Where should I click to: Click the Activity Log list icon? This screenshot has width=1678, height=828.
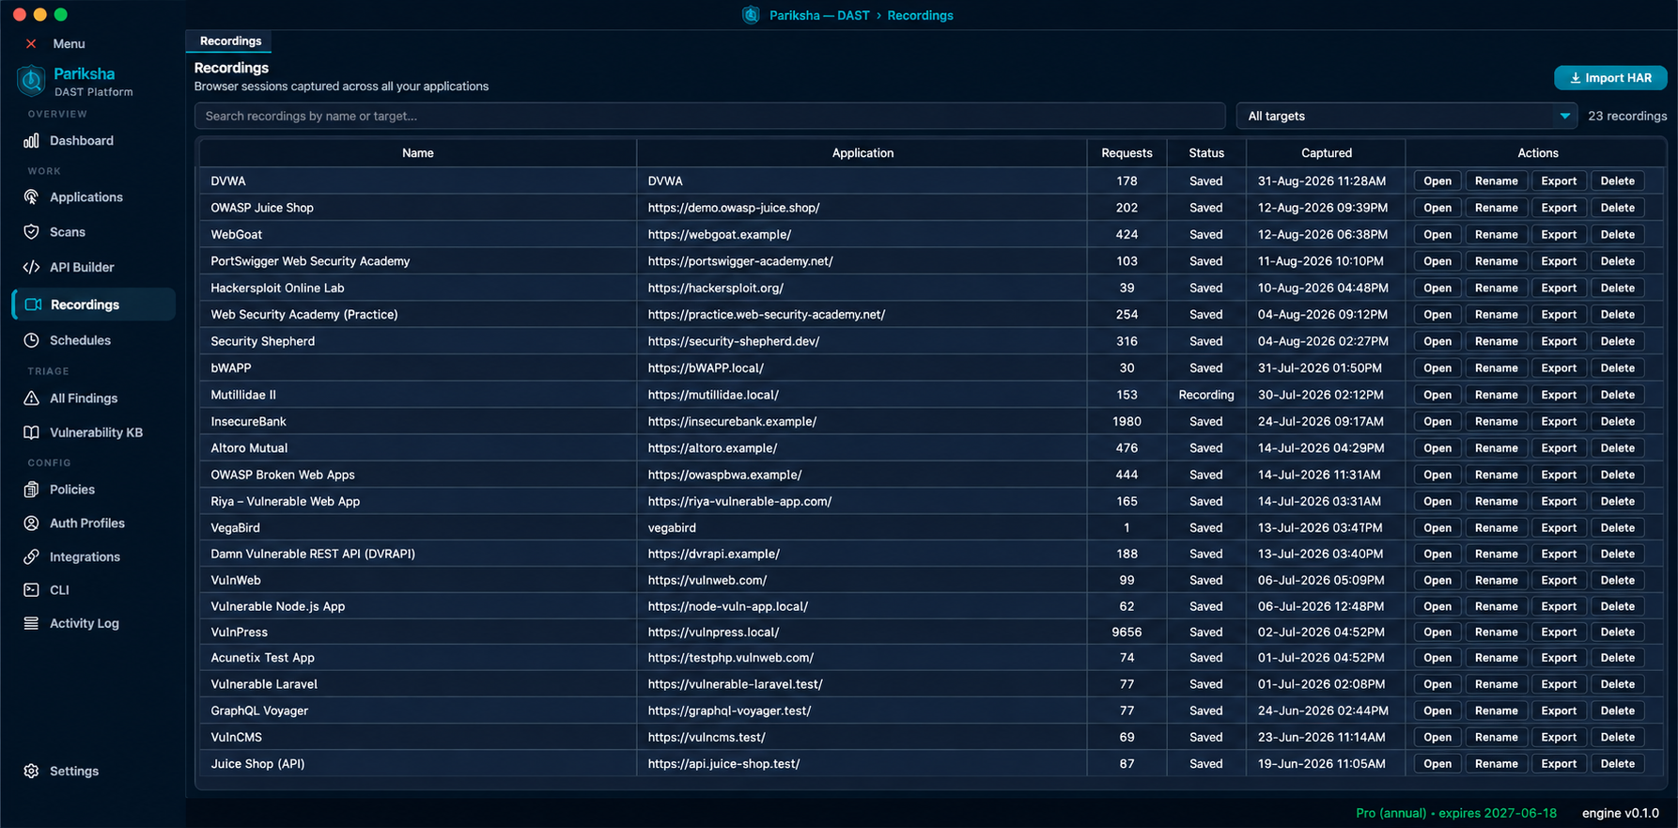tap(31, 623)
